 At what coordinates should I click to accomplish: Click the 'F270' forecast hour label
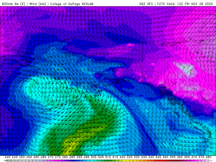161,4
